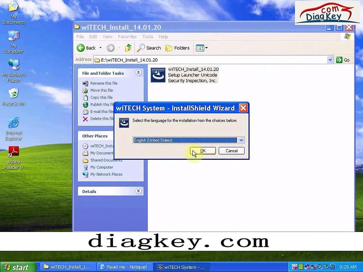The width and height of the screenshot is (363, 272).
Task: Open the Edit menu in Explorer
Action: [x=93, y=37]
